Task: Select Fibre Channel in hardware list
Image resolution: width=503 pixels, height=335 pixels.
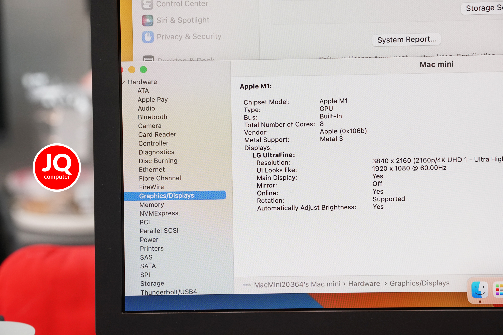Action: (160, 178)
